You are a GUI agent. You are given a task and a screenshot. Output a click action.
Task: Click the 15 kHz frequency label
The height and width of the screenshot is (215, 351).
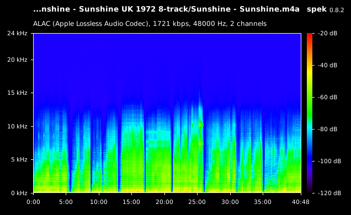pos(17,93)
